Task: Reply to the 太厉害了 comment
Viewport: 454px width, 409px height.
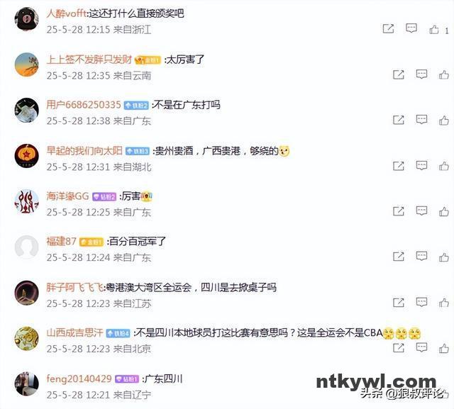Action: pyautogui.click(x=421, y=74)
